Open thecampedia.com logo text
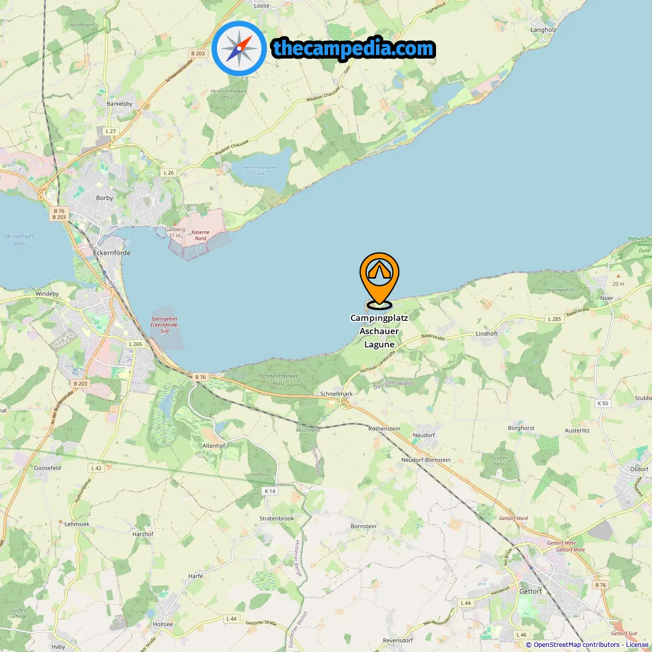652x652 pixels. point(354,48)
